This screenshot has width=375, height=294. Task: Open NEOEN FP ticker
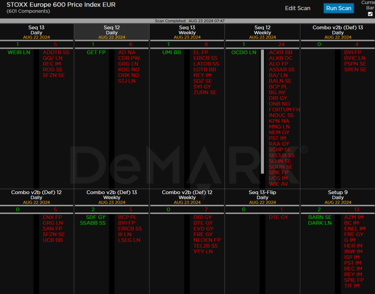207,240
